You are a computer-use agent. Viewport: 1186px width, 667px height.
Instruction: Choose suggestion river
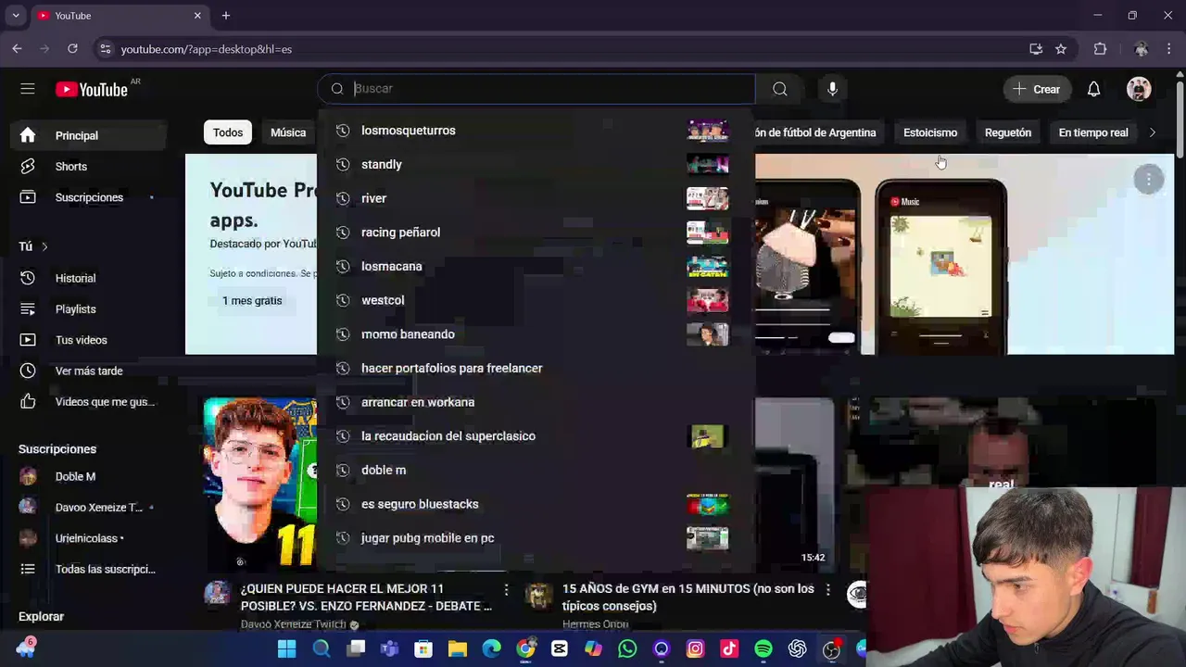tap(536, 198)
